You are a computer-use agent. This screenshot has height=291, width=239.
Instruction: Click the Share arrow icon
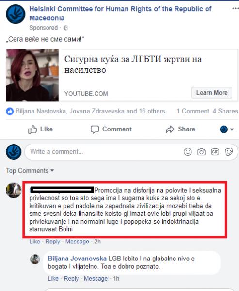[170, 129]
